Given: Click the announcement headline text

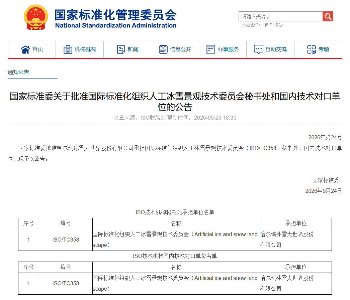Looking at the screenshot, I should (175, 102).
